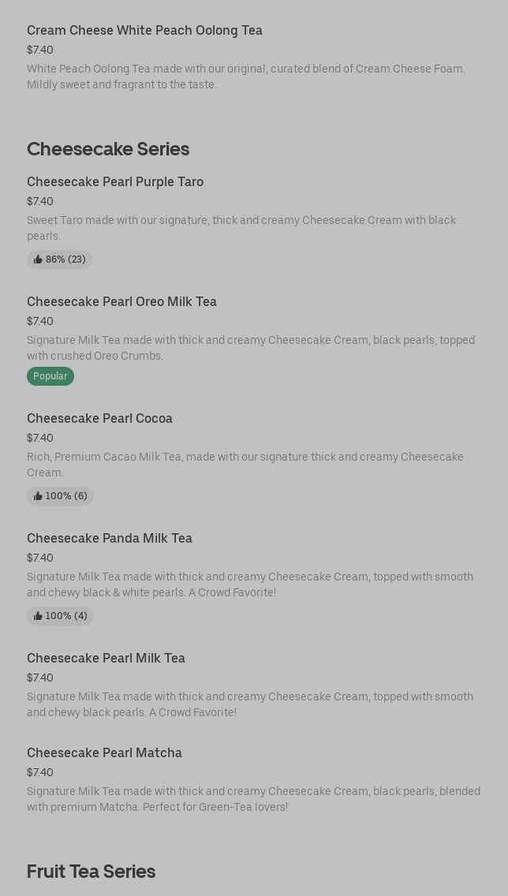Choose Cheesecake Pearl Cocoa from the menu
This screenshot has width=508, height=896.
99,418
